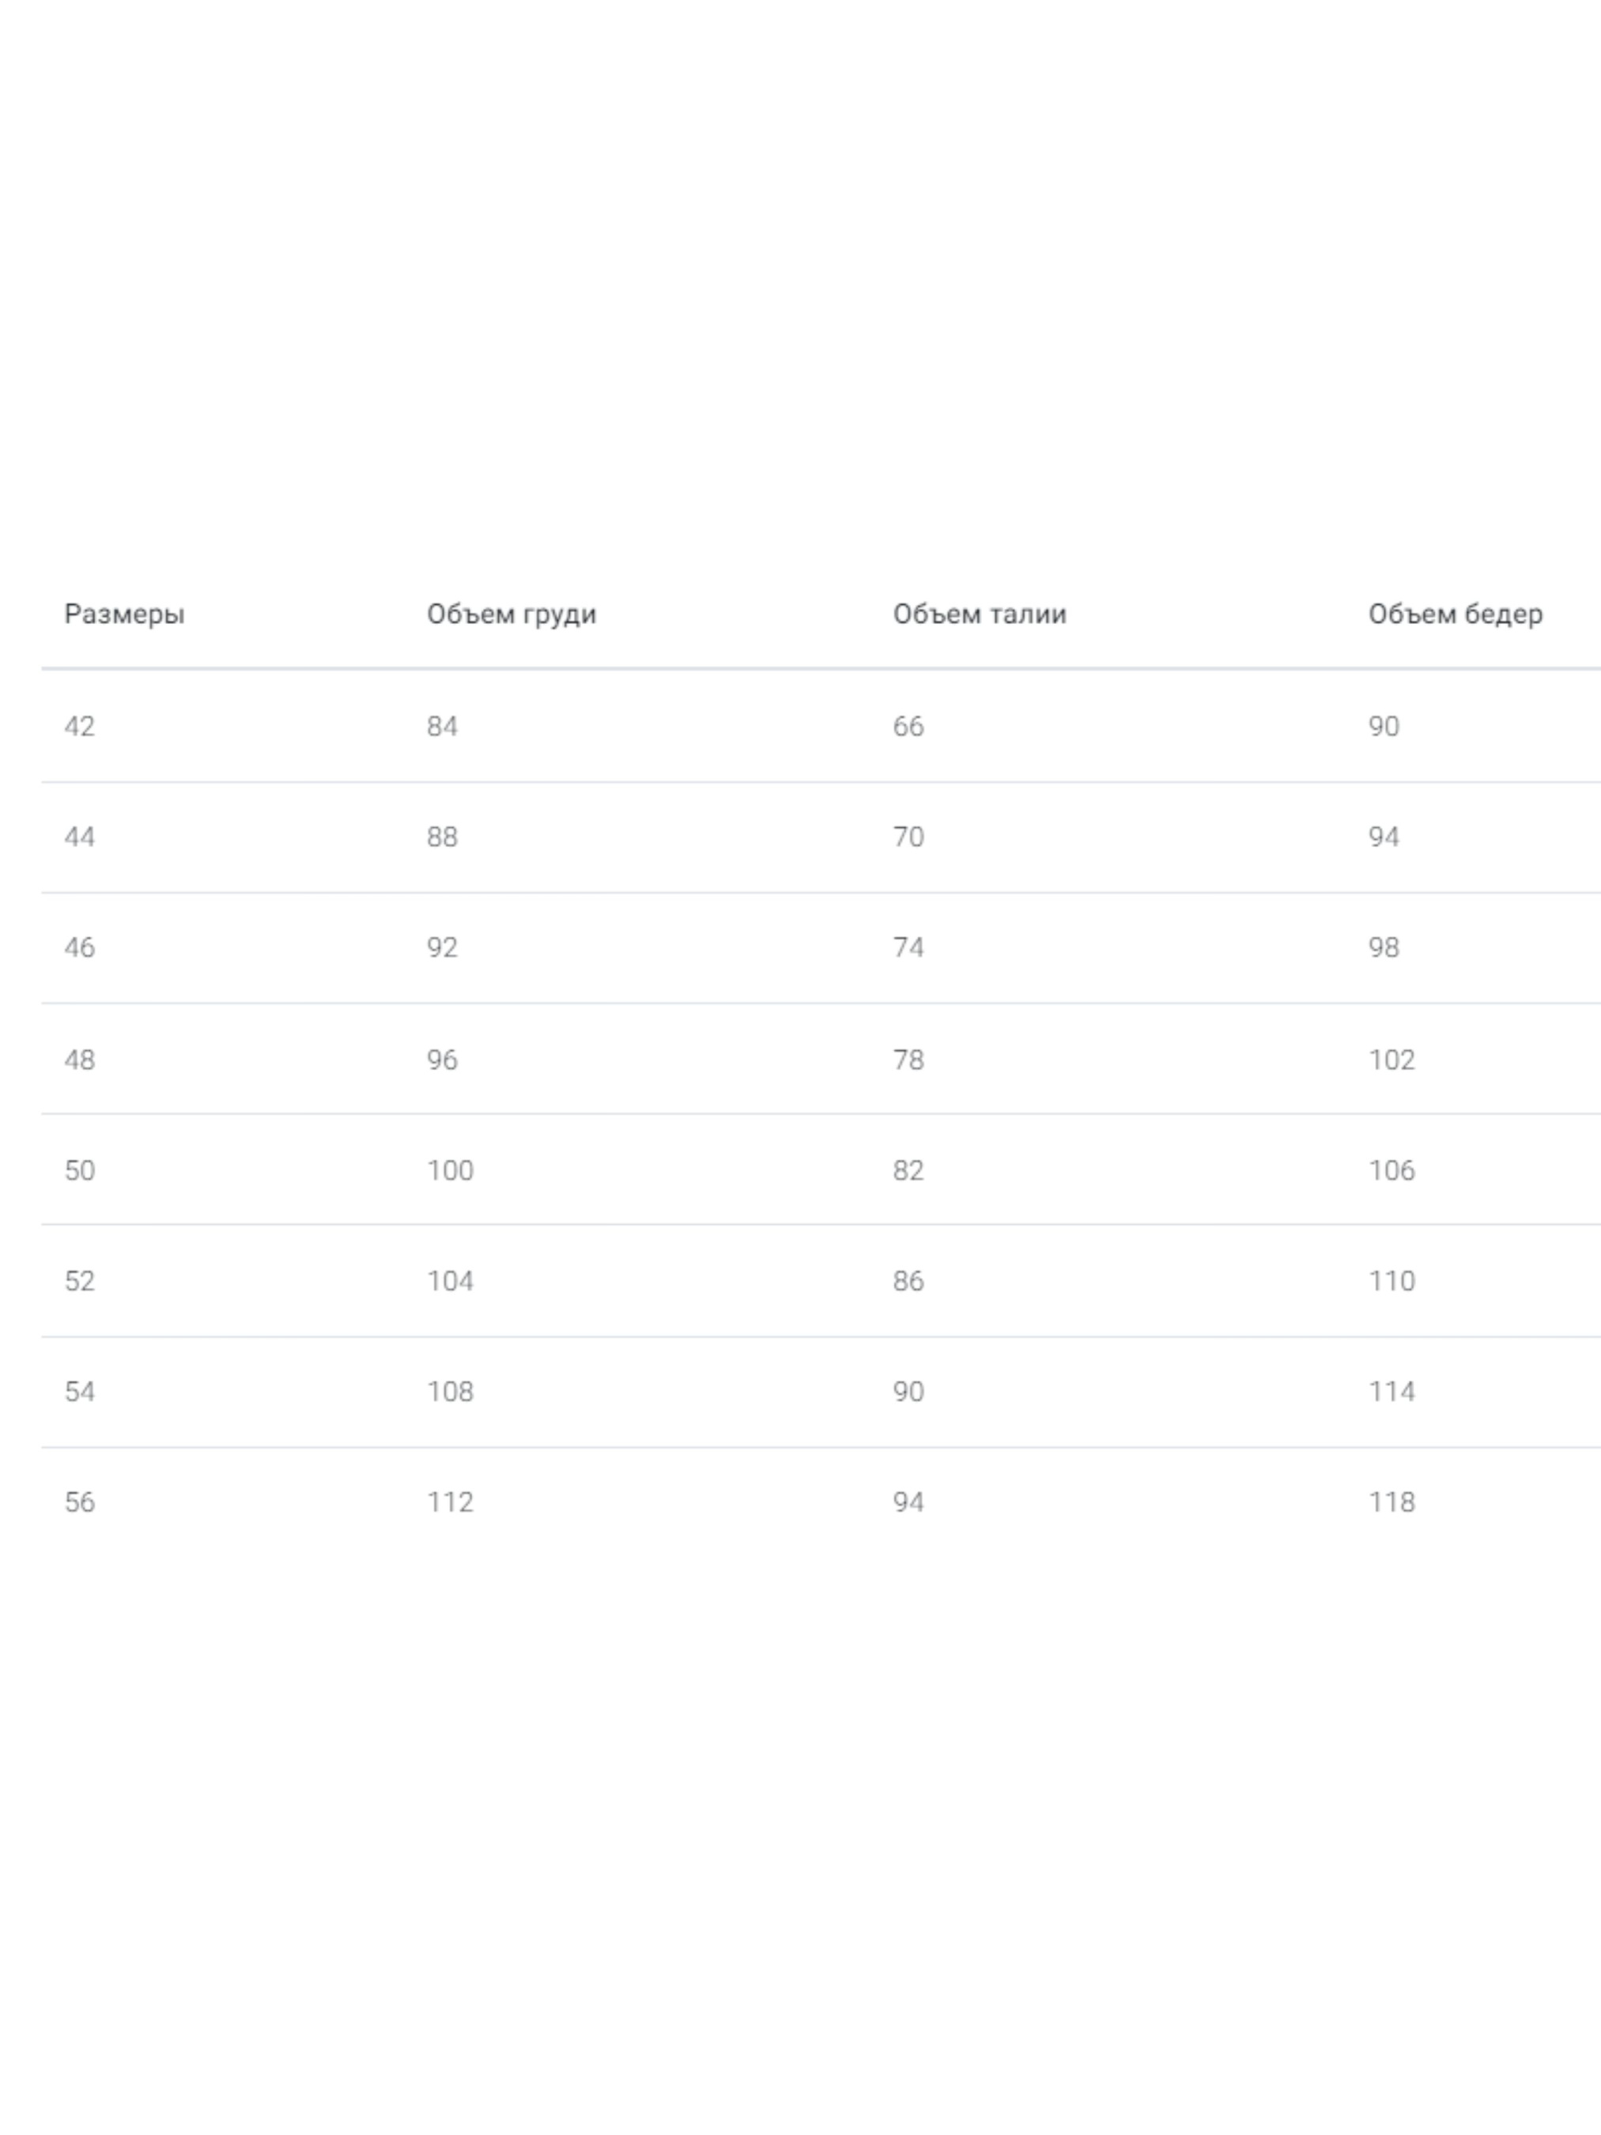Click the "Объем талии" column header

[x=979, y=614]
